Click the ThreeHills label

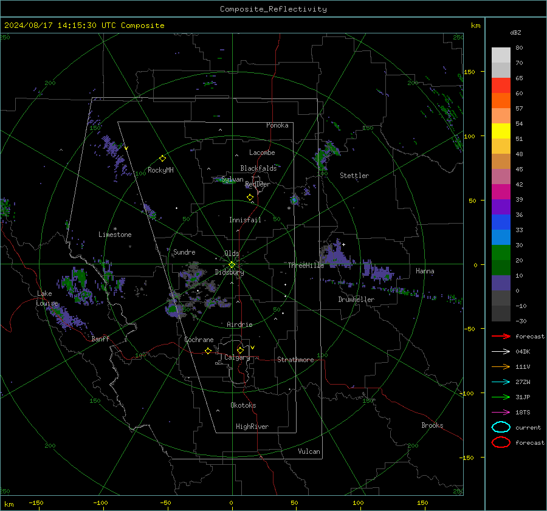coord(306,266)
